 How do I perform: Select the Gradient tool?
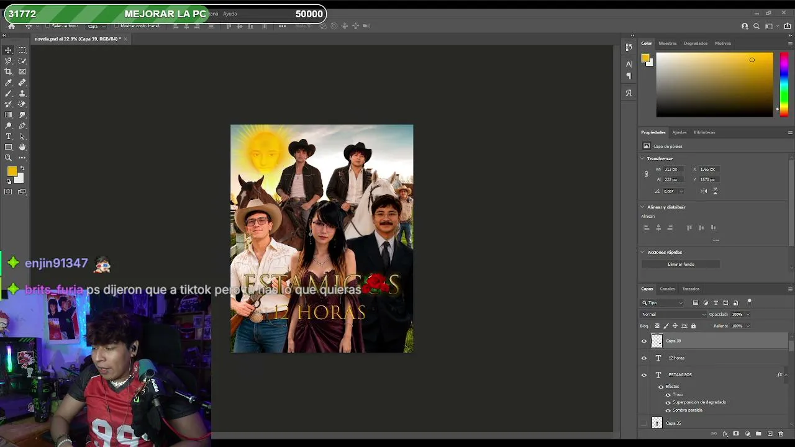[8, 115]
